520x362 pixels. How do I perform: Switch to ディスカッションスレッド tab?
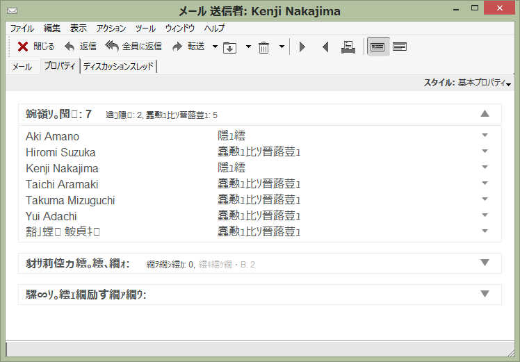point(118,66)
